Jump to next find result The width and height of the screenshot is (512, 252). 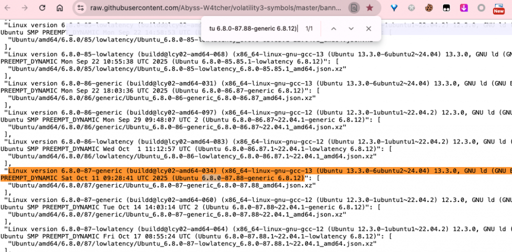(x=351, y=29)
